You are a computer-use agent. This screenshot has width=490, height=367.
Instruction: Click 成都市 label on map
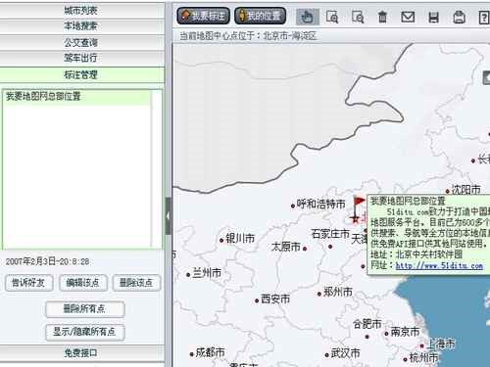210,352
